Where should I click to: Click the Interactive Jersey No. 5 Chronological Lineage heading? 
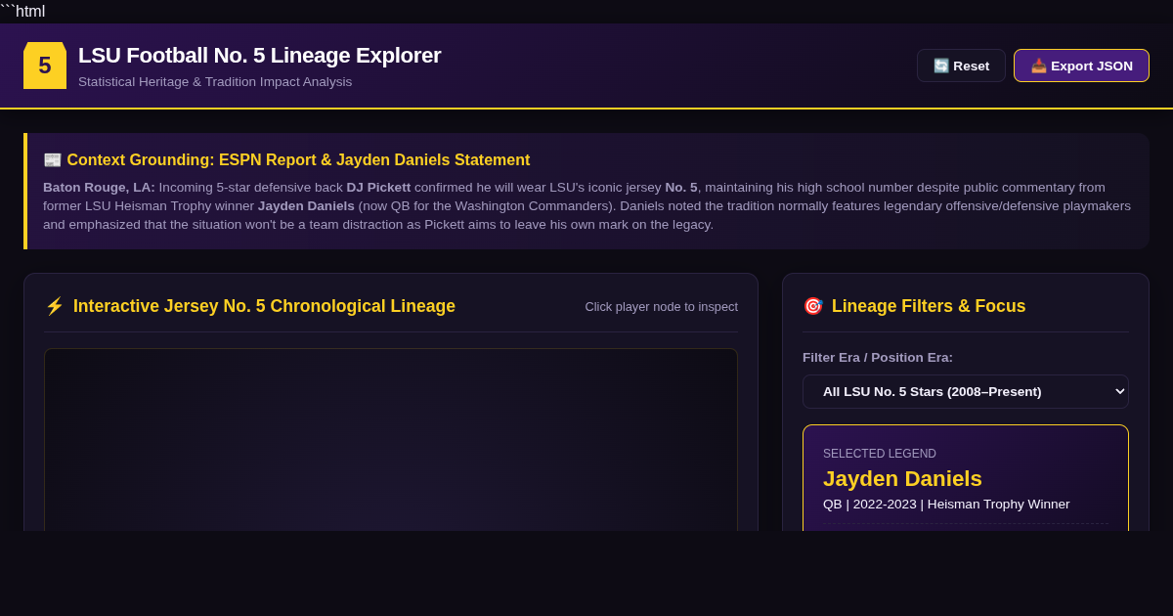264,306
